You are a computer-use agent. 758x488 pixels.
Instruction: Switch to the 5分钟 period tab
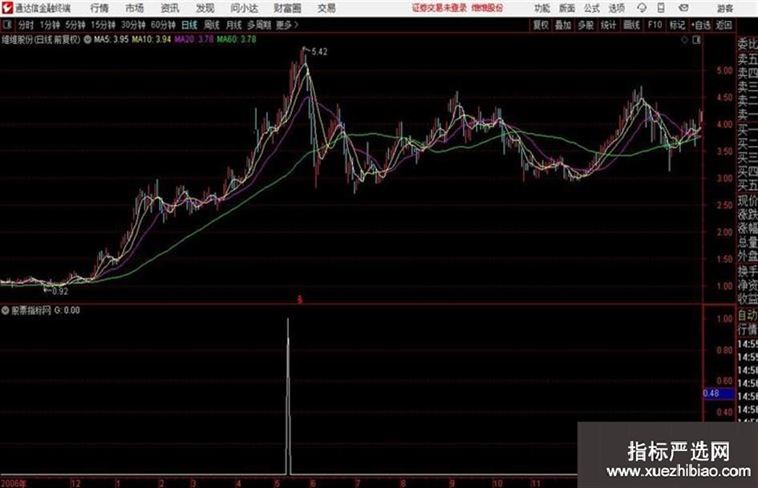(x=75, y=25)
